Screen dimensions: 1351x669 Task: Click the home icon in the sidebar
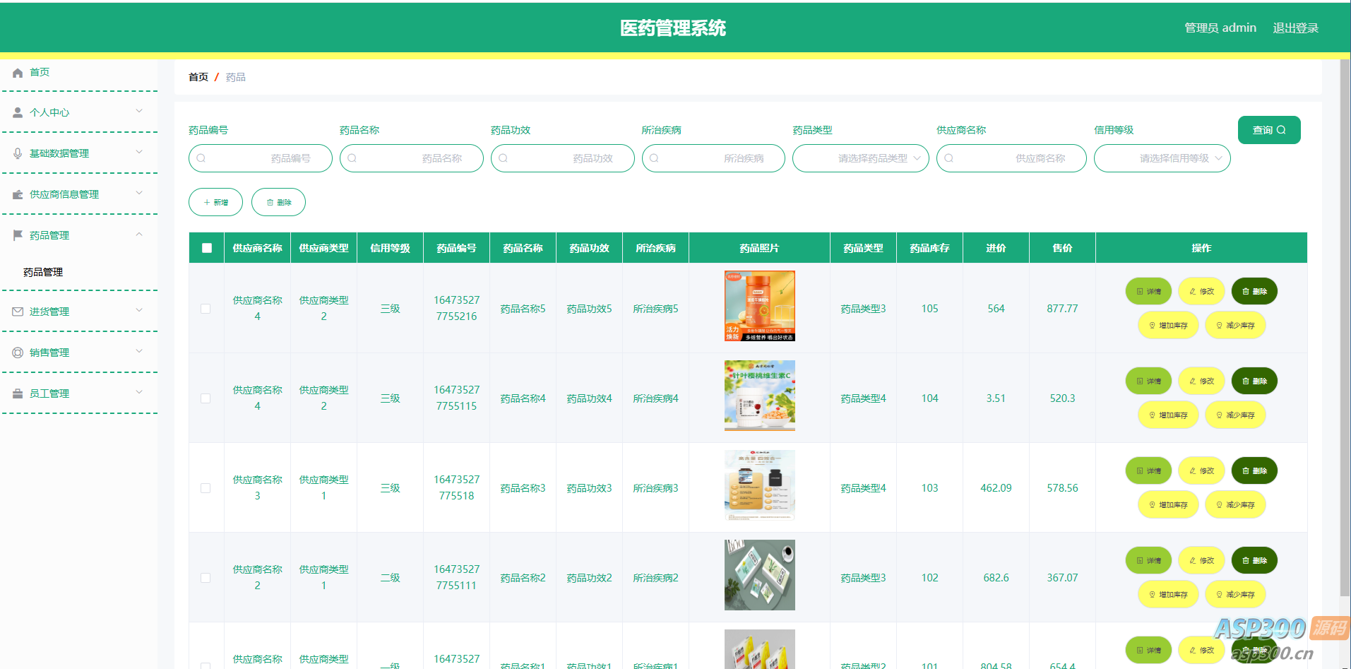[18, 73]
